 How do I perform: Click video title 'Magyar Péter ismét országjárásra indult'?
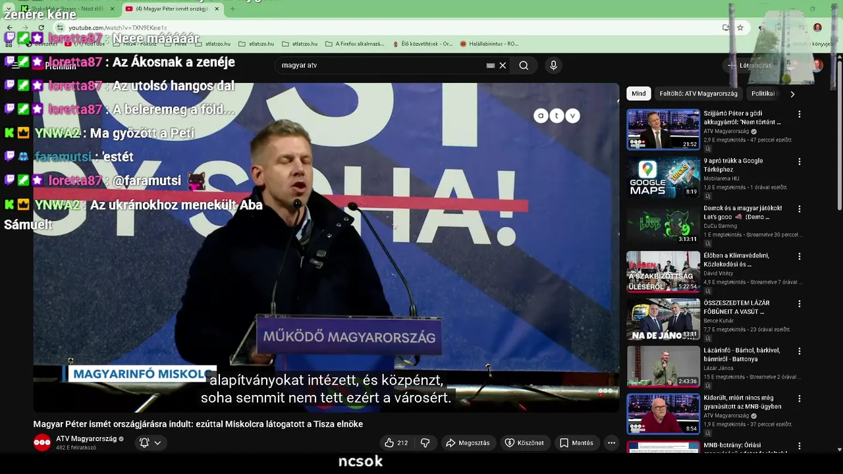[x=198, y=424]
